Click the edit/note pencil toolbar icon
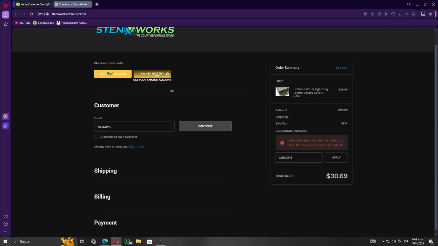 click(x=366, y=14)
